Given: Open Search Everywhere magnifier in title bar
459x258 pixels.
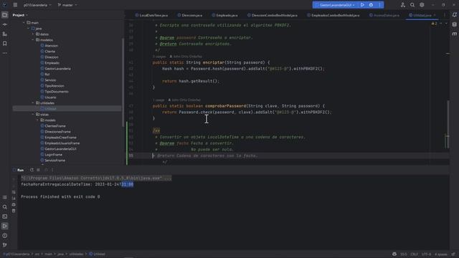Looking at the screenshot, I should tap(412, 5).
